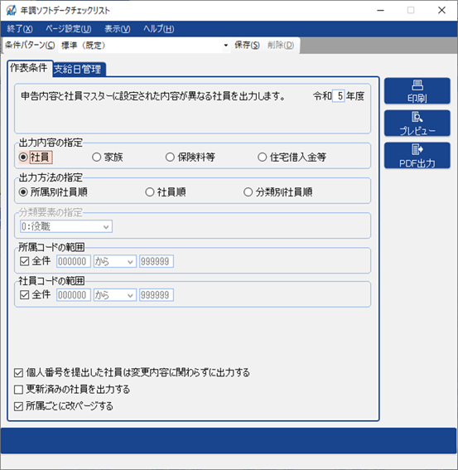The width and height of the screenshot is (458, 470).
Task: Click the 令和 year input field
Action: tap(339, 96)
